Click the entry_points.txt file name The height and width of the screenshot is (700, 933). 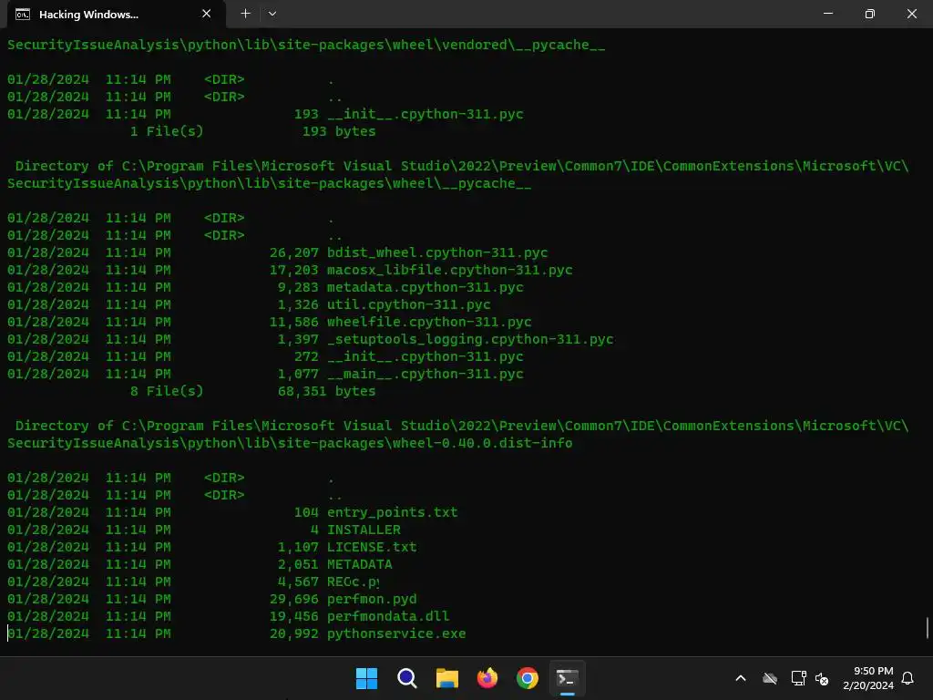click(x=392, y=512)
